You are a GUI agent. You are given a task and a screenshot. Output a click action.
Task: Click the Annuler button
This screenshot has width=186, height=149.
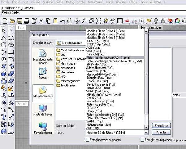click(161, 132)
